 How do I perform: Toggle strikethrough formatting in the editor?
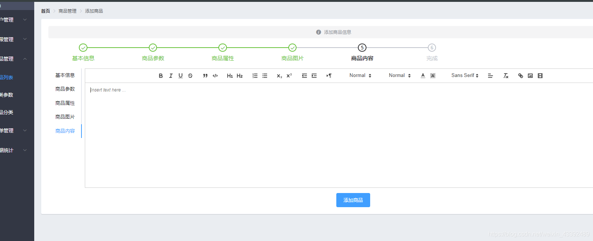click(x=190, y=75)
